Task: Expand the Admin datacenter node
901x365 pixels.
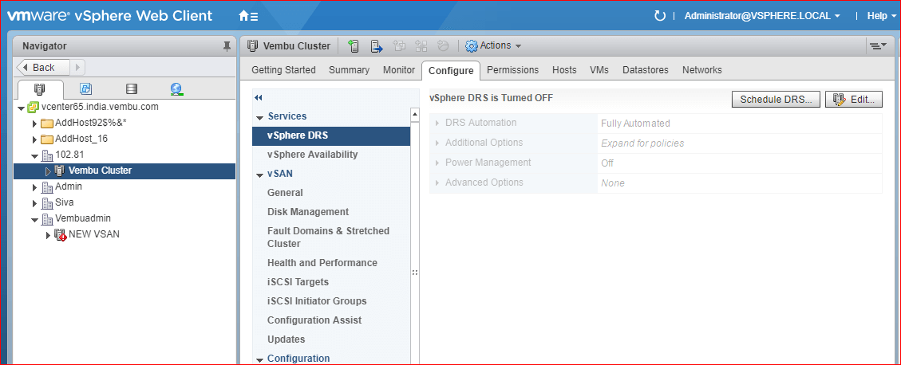Action: pos(35,187)
